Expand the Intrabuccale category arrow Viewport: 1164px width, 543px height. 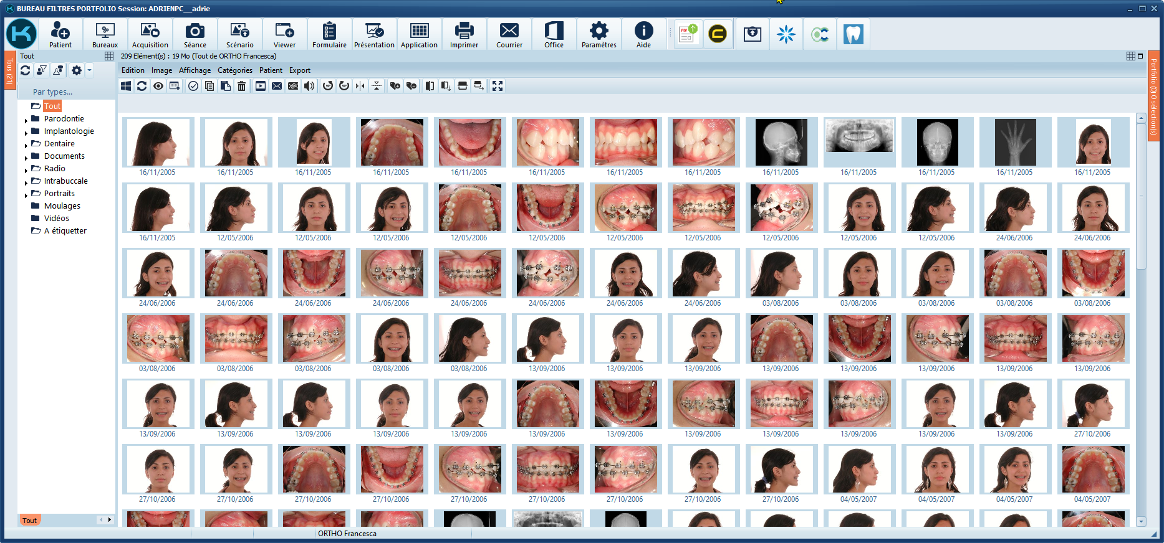tap(26, 182)
